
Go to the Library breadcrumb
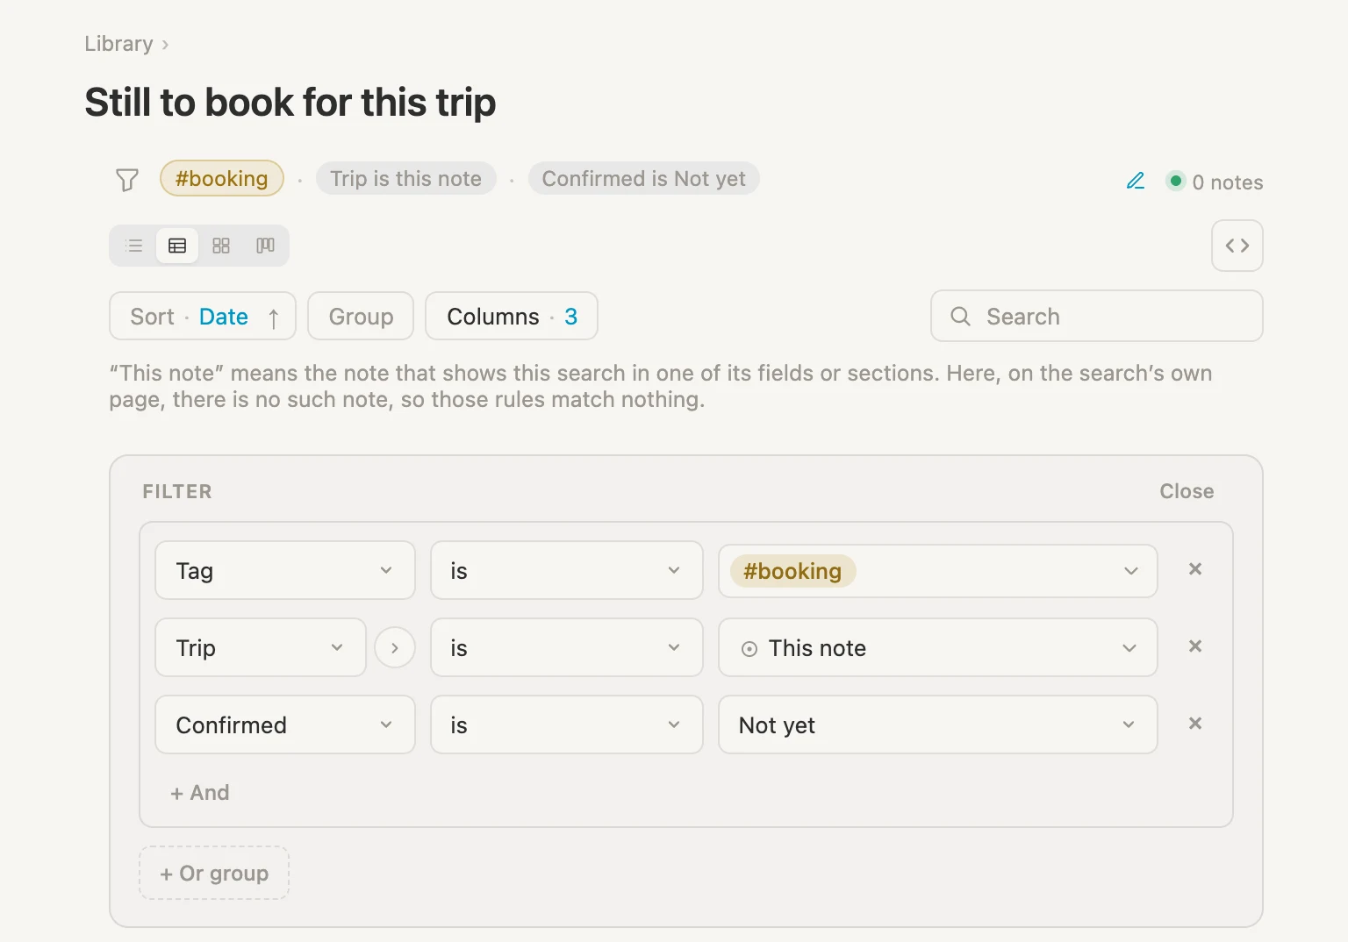tap(118, 44)
